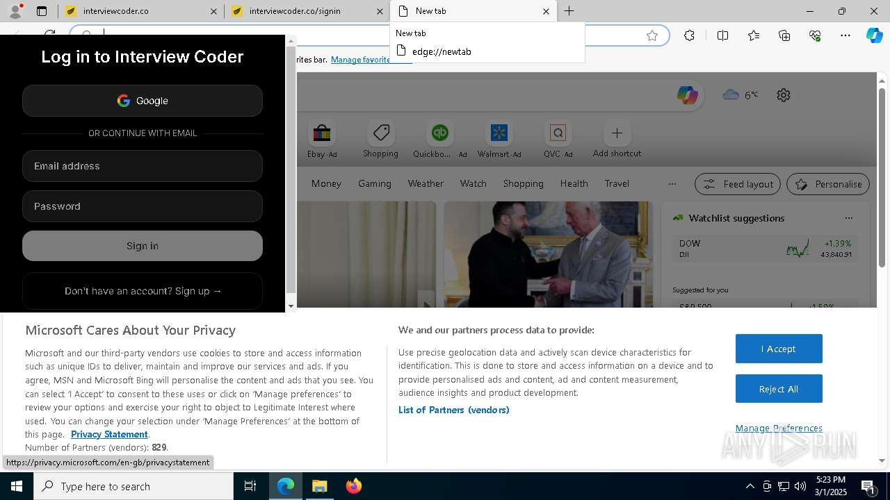Viewport: 890px width, 500px height.
Task: Open Task View on taskbar
Action: coord(250,486)
